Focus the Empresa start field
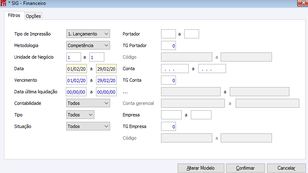Viewport: 308px width, 173px height. point(171,115)
